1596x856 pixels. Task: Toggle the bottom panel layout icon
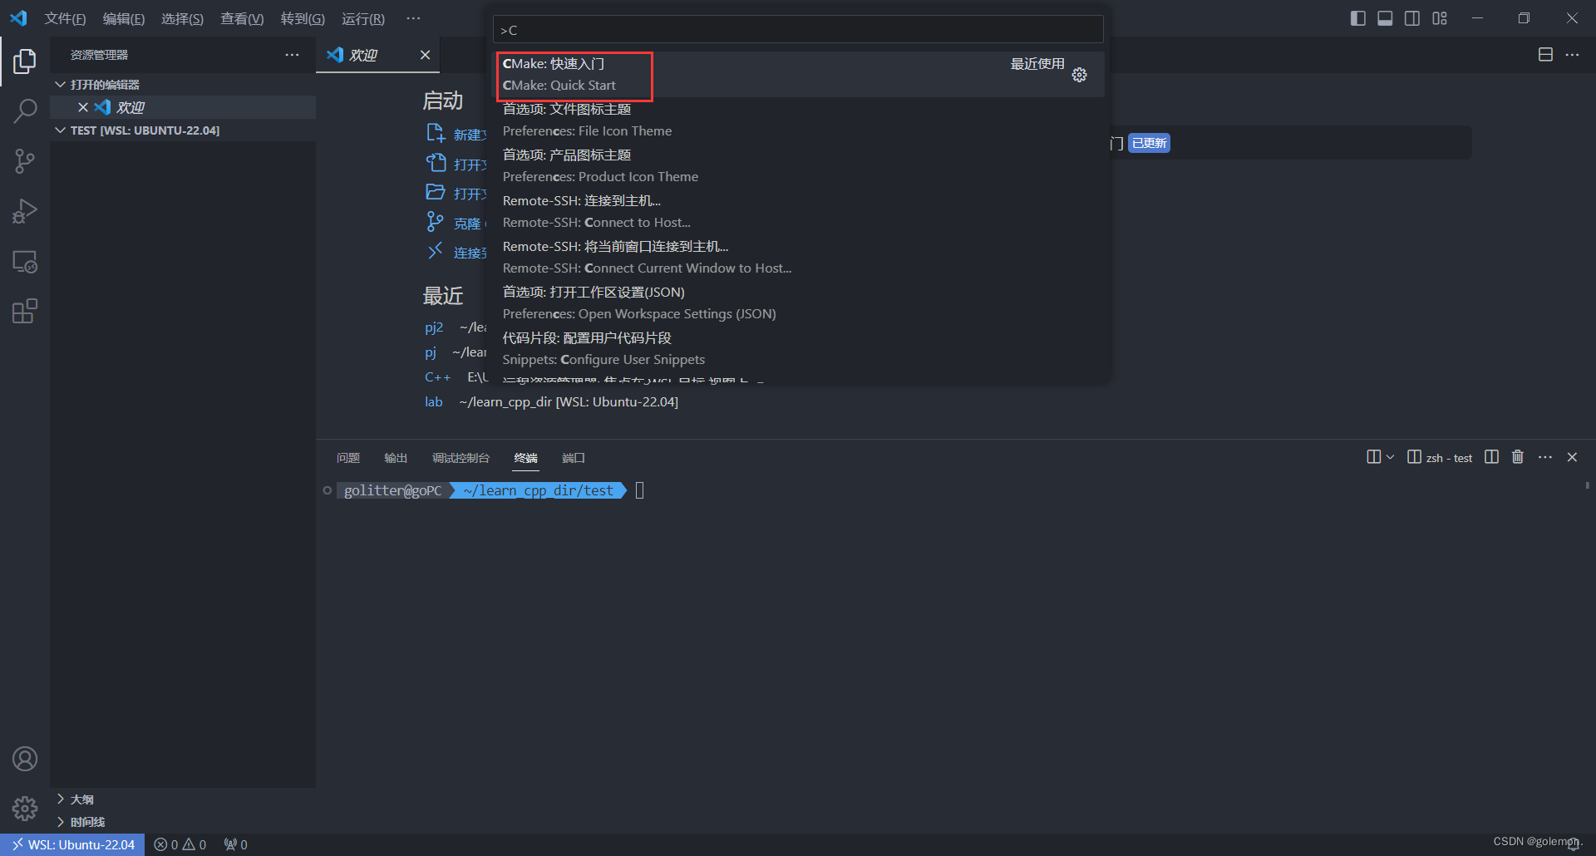tap(1385, 18)
